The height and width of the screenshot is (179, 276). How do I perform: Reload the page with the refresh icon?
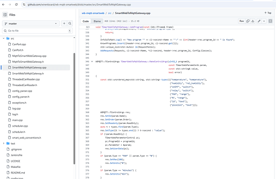(x=16, y=4)
